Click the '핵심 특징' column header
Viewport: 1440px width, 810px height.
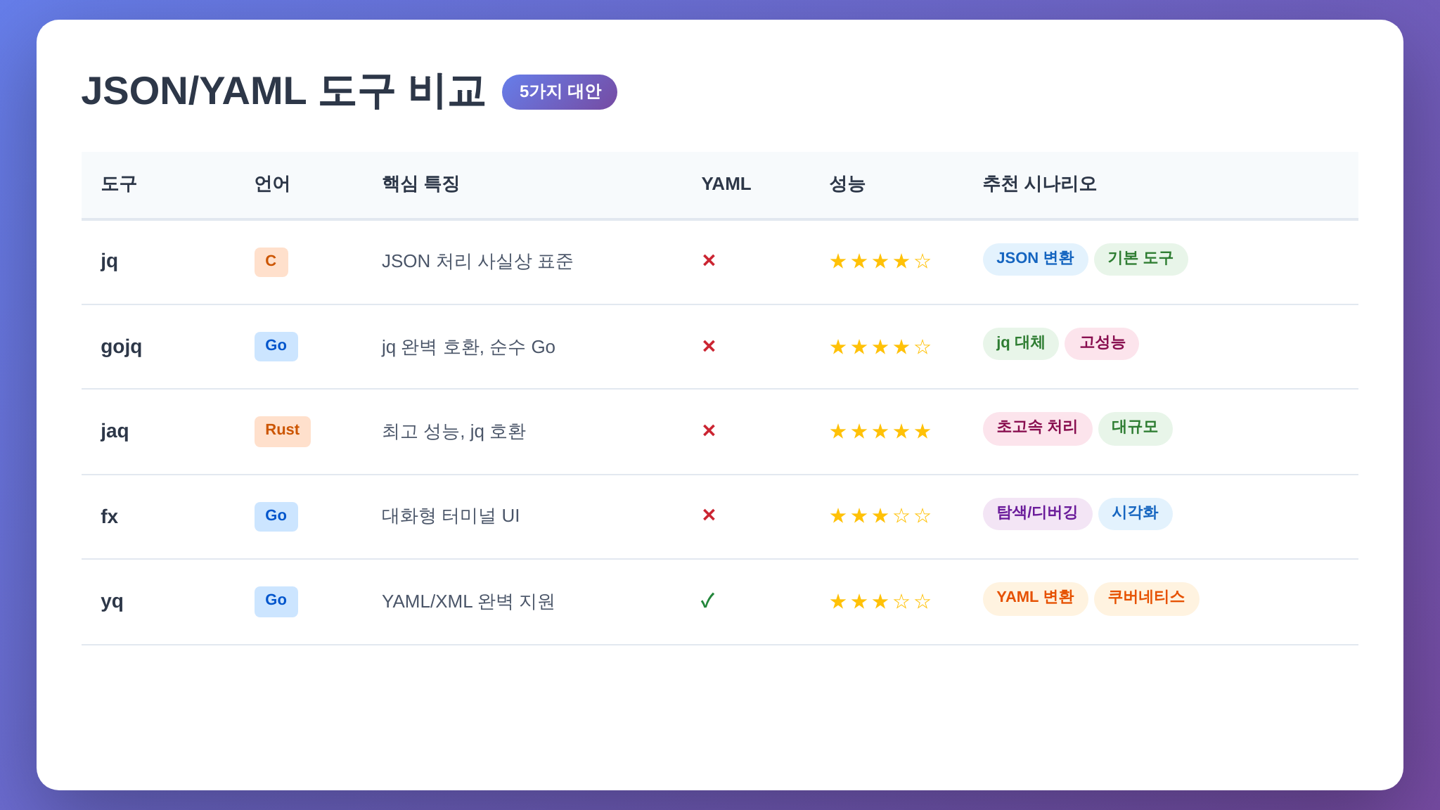tap(420, 184)
